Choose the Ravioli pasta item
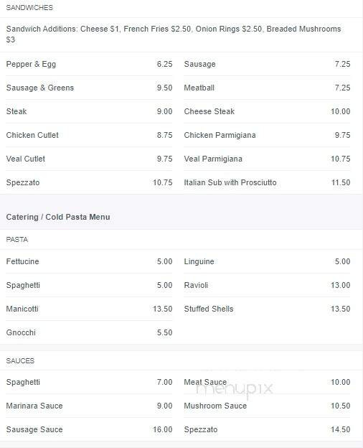This screenshot has height=448, width=363. coord(267,285)
